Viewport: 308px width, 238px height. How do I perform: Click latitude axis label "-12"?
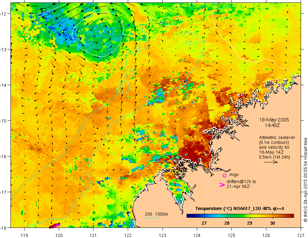click(x=4, y=14)
